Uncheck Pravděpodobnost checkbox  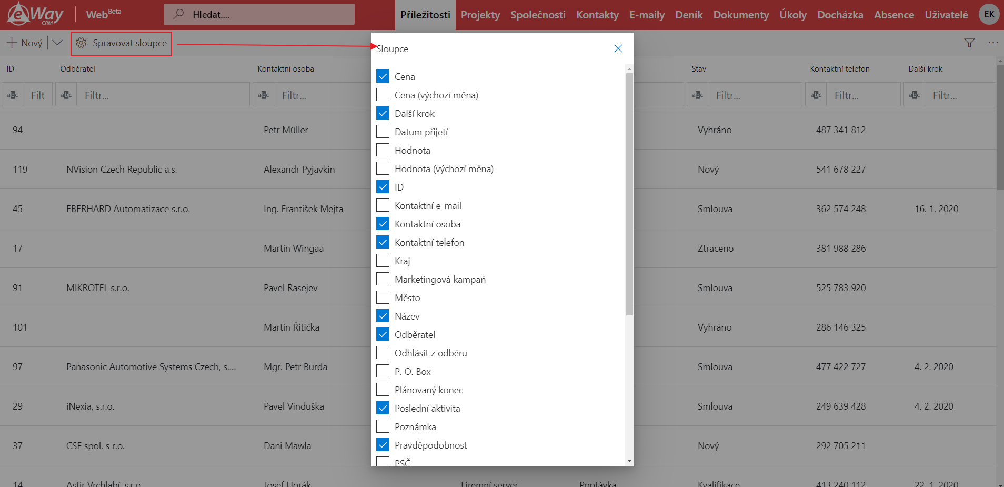tap(383, 445)
